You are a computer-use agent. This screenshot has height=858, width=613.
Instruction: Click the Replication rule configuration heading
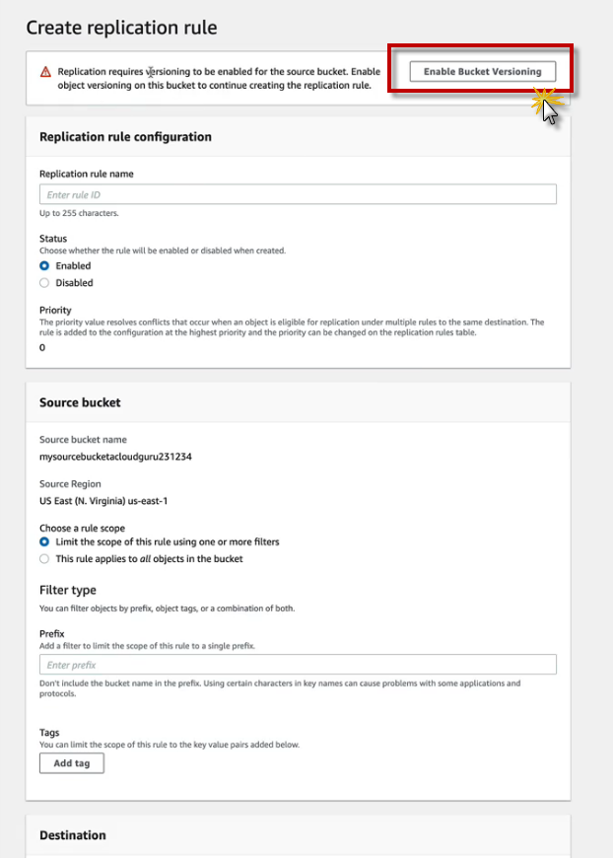125,137
